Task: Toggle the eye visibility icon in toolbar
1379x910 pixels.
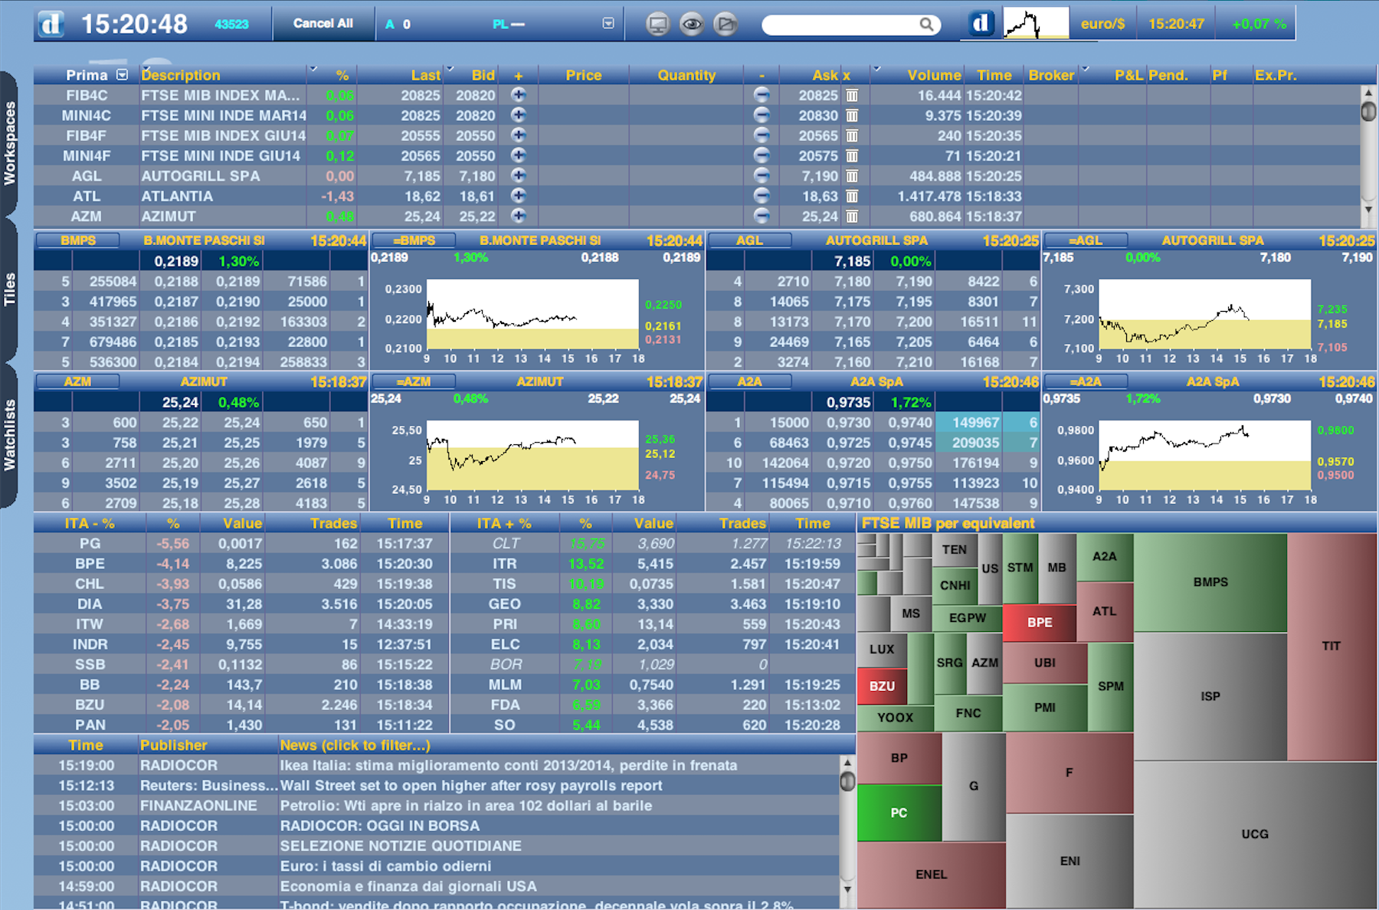Action: coord(692,25)
